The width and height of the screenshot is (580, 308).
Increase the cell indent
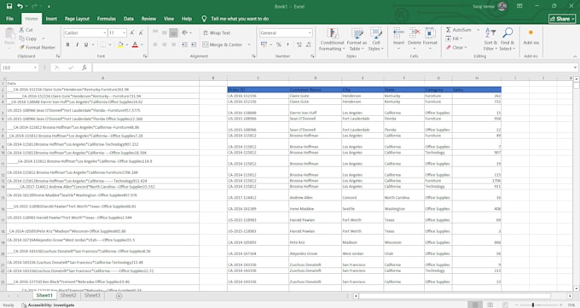coord(194,44)
